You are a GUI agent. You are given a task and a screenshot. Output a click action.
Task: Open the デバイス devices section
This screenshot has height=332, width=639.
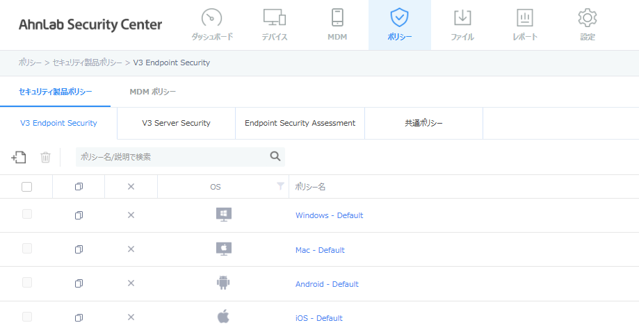pos(274,25)
